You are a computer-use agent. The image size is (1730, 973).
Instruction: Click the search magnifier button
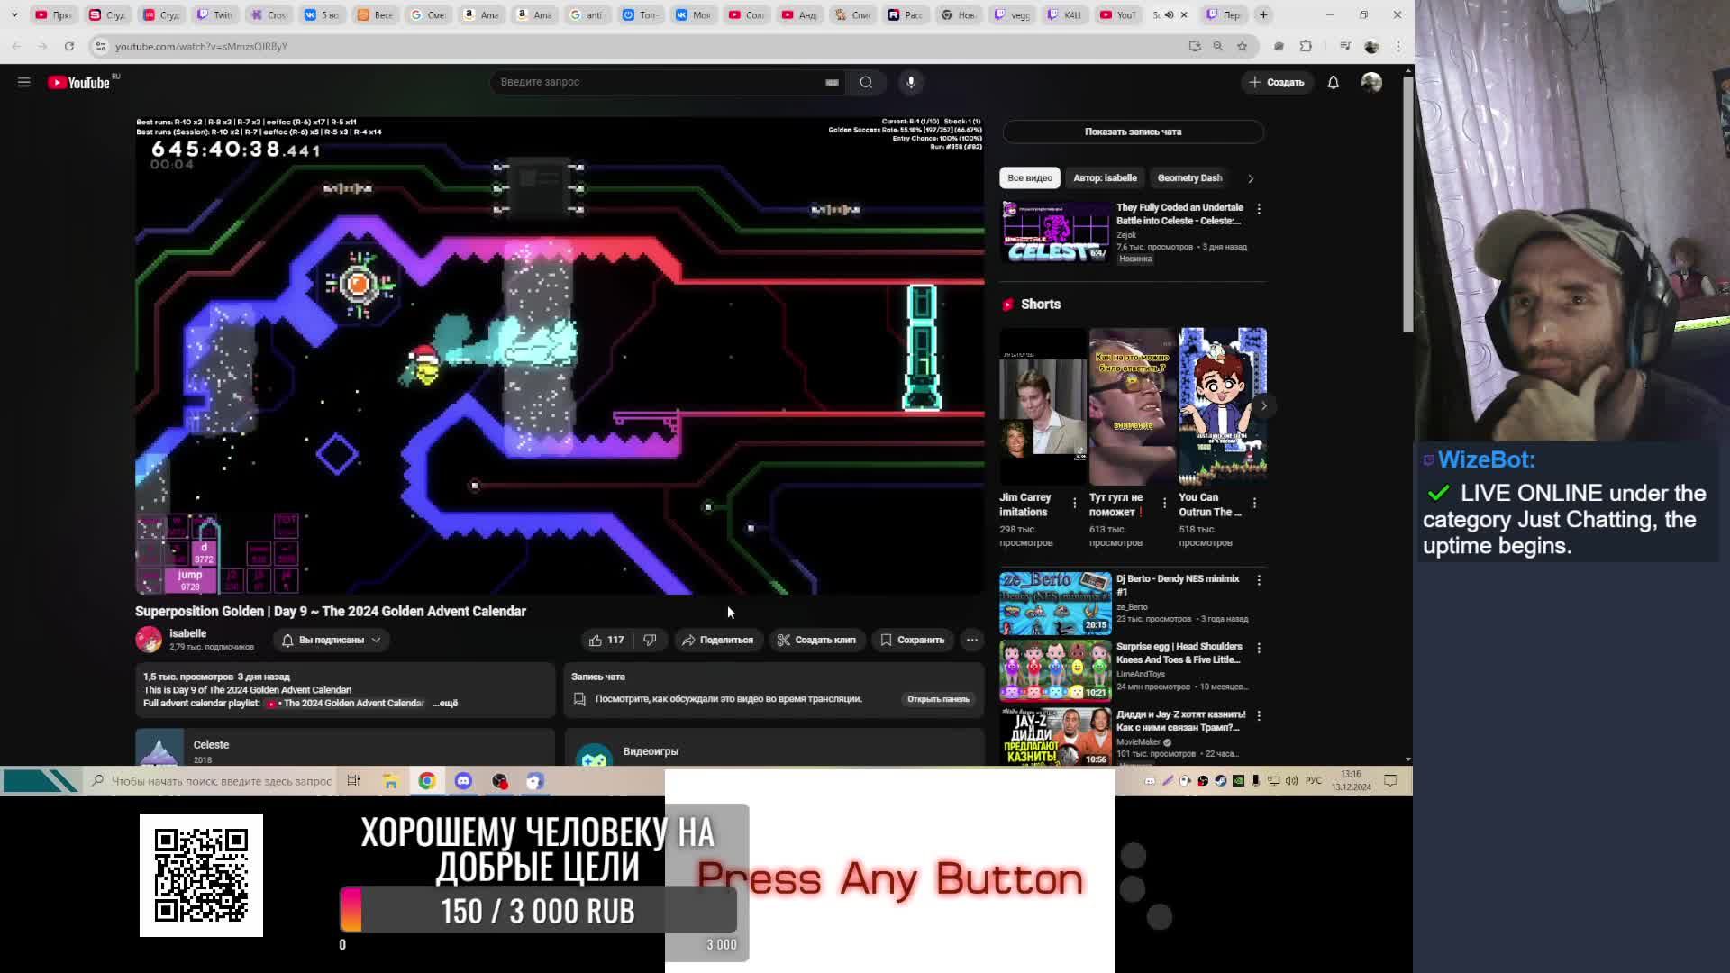click(866, 82)
